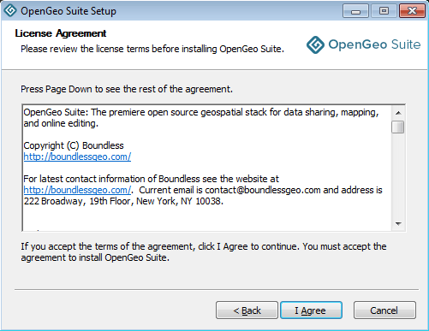Click the OpenGeo icon in the title bar
This screenshot has width=429, height=331.
pos(10,10)
